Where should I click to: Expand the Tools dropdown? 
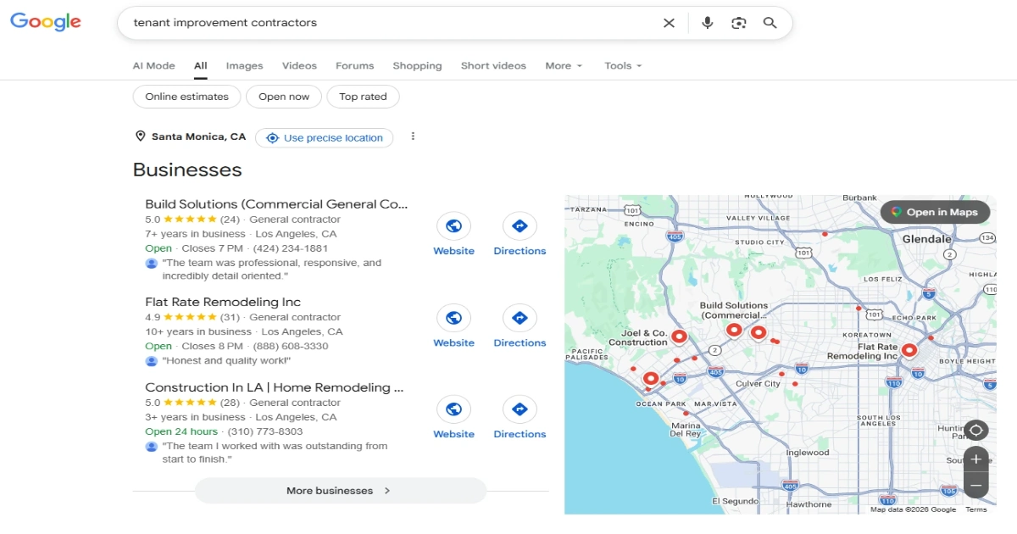tap(623, 65)
